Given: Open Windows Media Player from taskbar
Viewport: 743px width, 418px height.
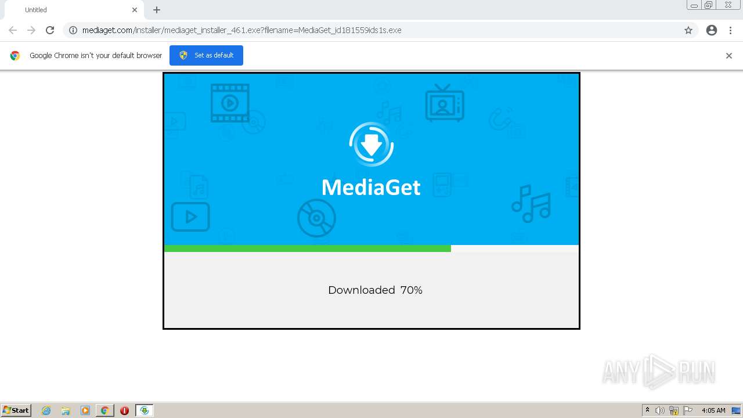Looking at the screenshot, I should tap(85, 410).
